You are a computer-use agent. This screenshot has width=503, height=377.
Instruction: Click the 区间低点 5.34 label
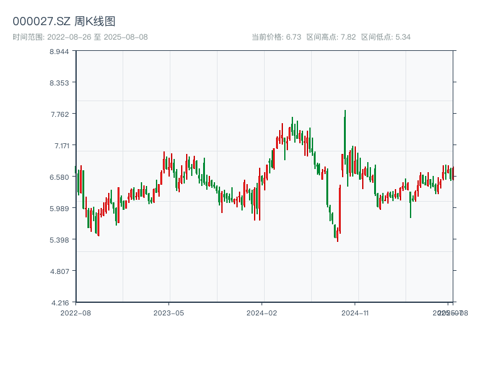pyautogui.click(x=386, y=37)
